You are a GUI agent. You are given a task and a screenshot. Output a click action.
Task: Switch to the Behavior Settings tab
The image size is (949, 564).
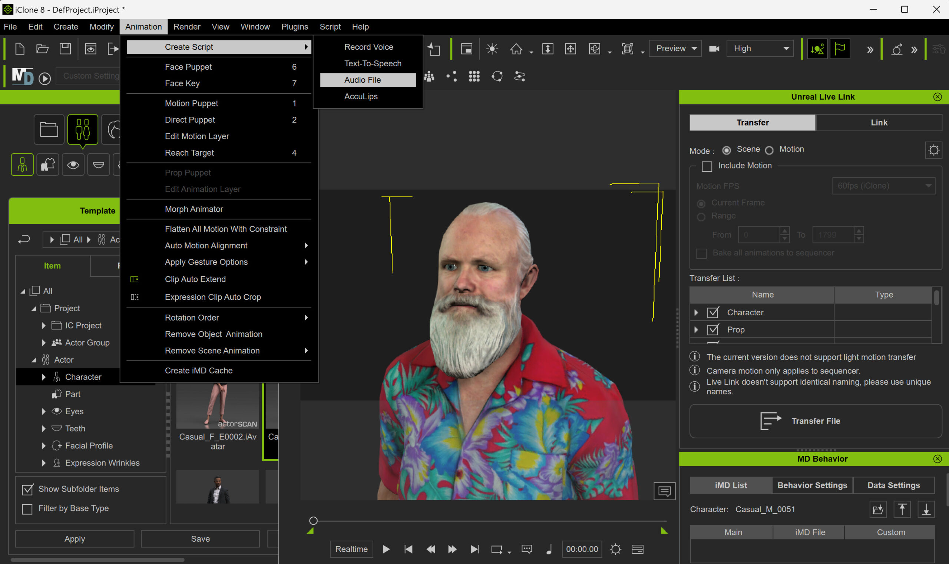[812, 485]
